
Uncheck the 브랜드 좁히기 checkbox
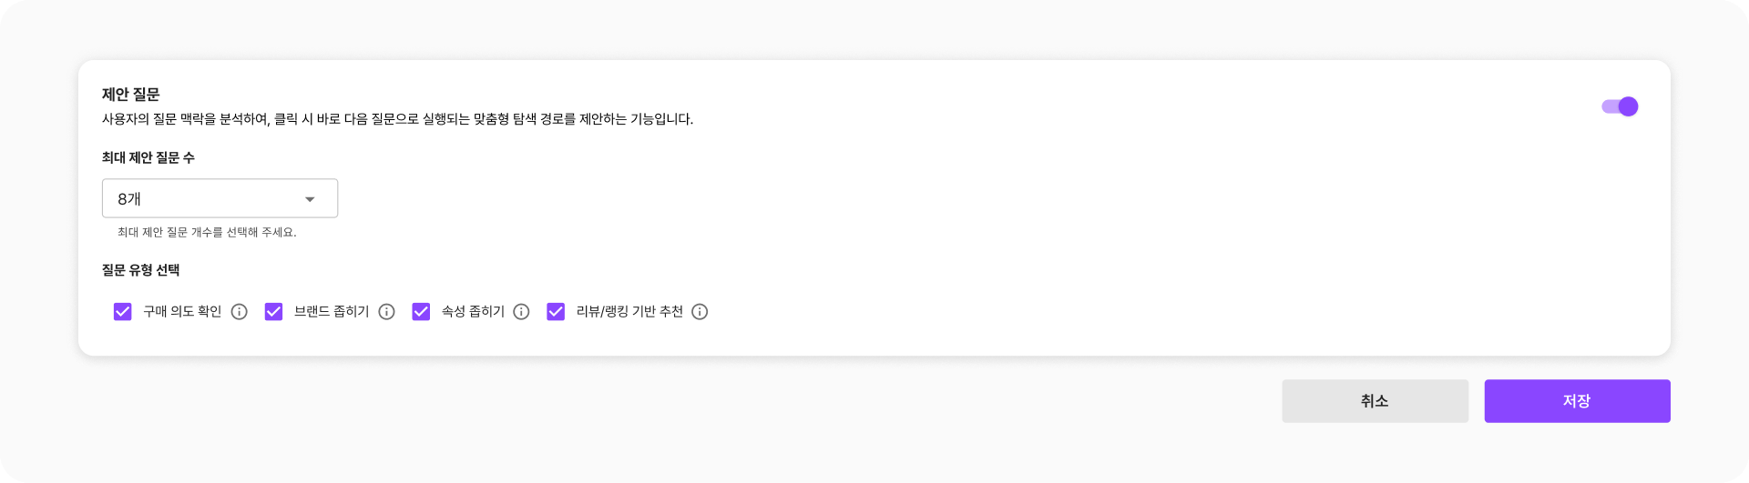273,312
